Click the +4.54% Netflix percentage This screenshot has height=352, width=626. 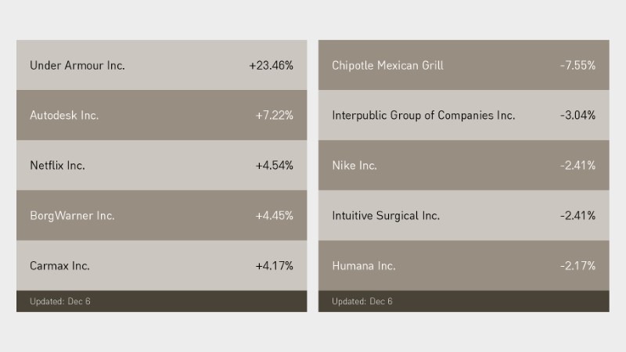274,166
